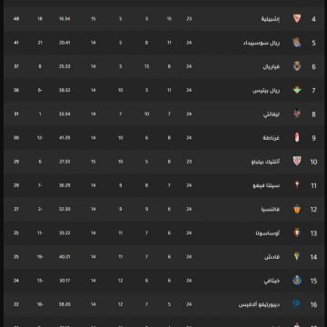The image size is (327, 327).
Task: Click the Valencia orange crest
Action: click(x=297, y=209)
